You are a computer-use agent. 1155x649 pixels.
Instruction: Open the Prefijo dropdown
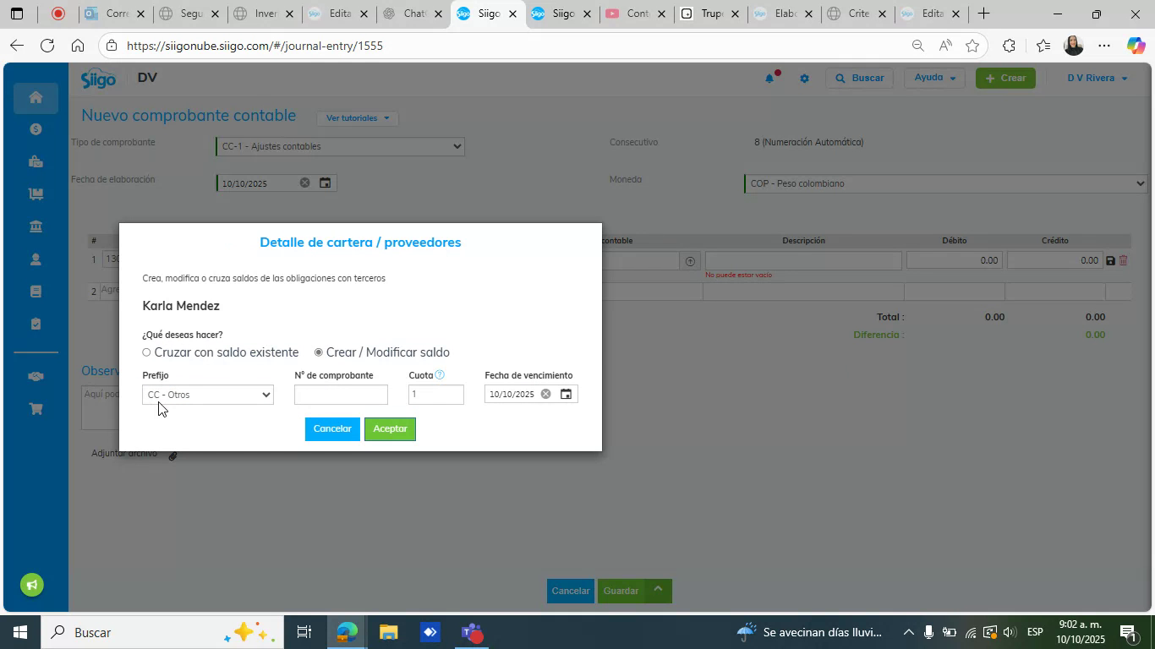point(208,395)
